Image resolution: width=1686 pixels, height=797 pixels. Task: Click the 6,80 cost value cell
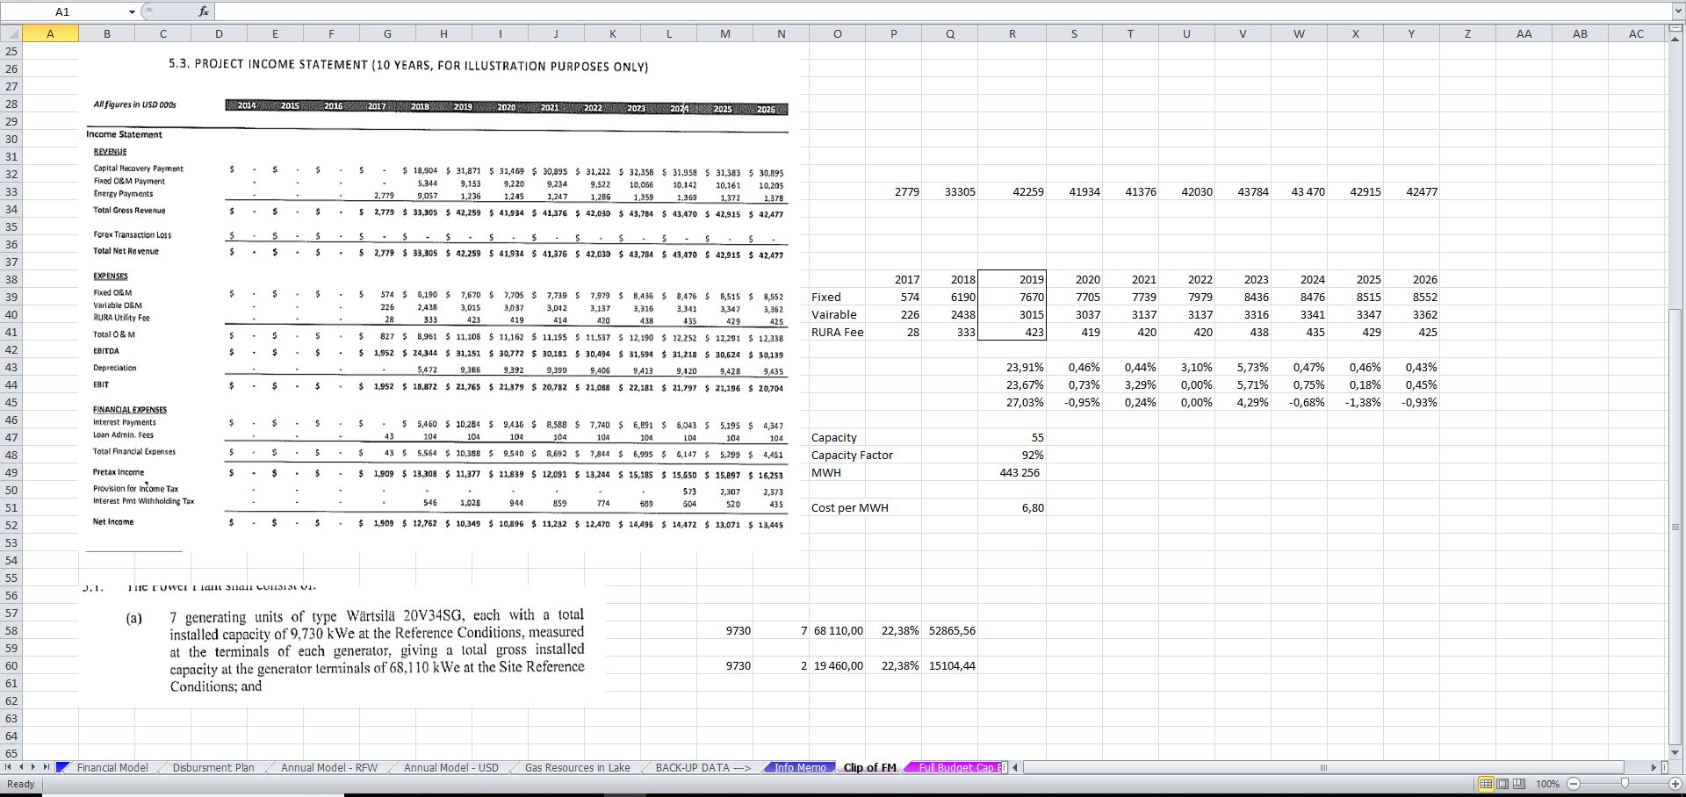click(x=1012, y=507)
